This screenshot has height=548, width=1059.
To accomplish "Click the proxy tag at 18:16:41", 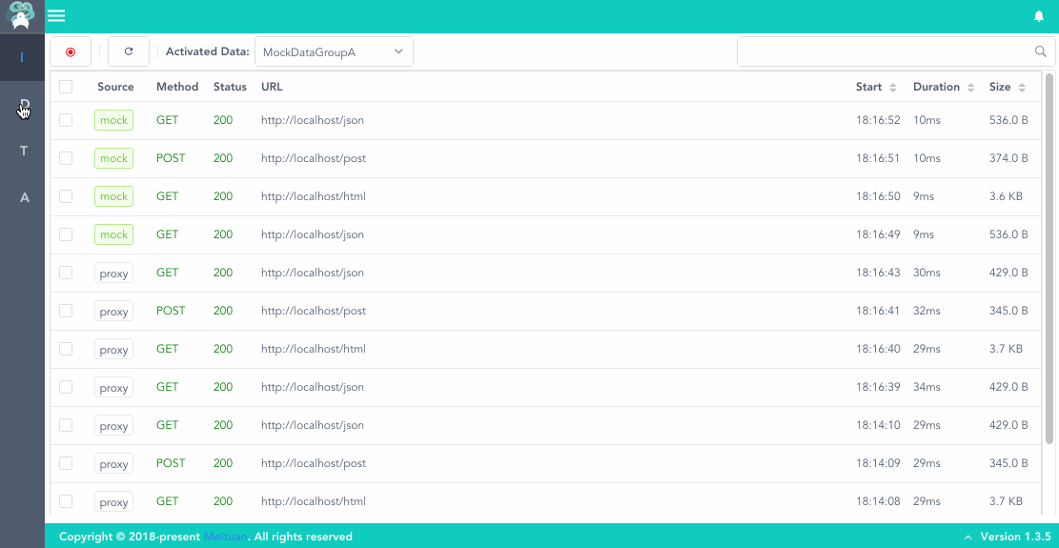I will 113,311.
